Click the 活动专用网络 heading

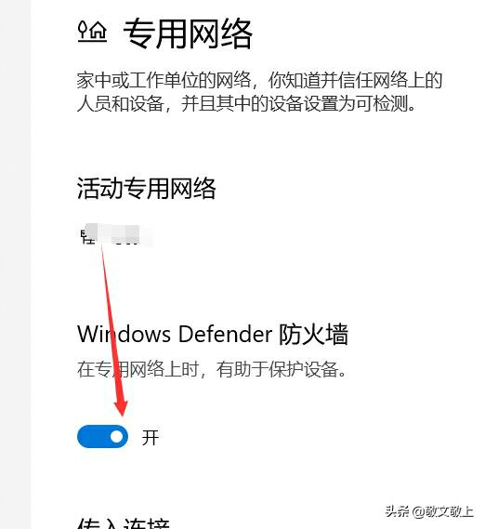tap(147, 188)
